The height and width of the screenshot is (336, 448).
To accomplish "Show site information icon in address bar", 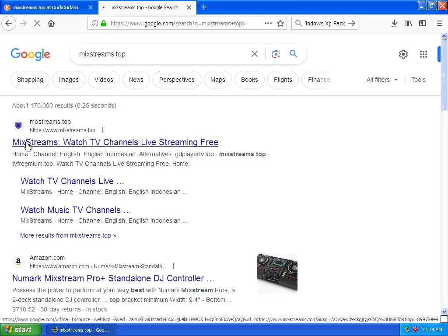I will 94,24.
